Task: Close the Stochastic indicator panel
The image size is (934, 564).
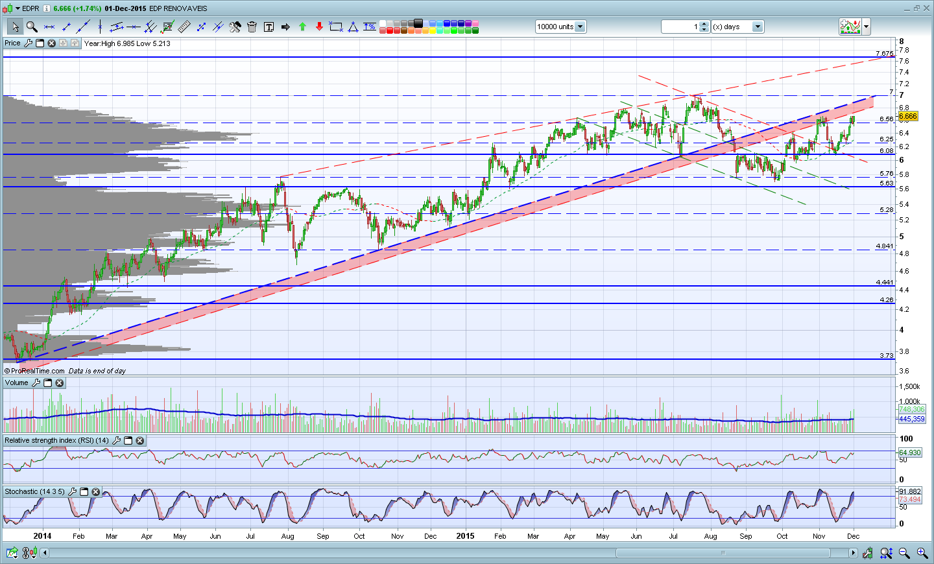Action: (95, 492)
